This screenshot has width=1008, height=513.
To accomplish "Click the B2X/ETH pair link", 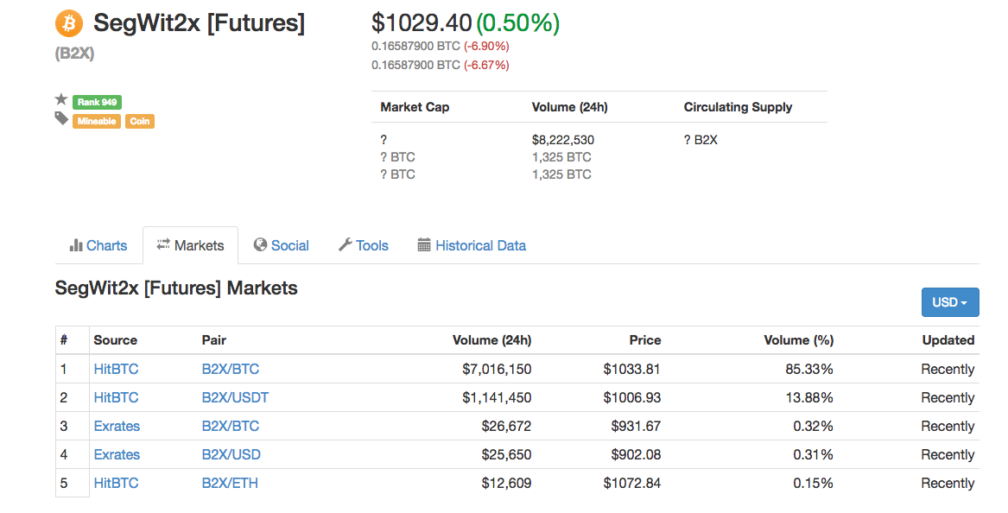I will pos(230,484).
